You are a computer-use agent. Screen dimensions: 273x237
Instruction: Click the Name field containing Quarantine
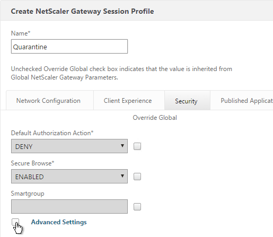[69, 47]
